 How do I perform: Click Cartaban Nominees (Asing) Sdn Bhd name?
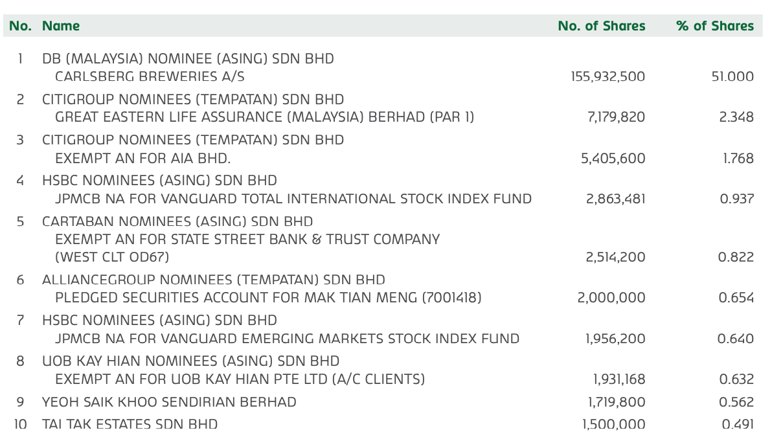pyautogui.click(x=177, y=221)
